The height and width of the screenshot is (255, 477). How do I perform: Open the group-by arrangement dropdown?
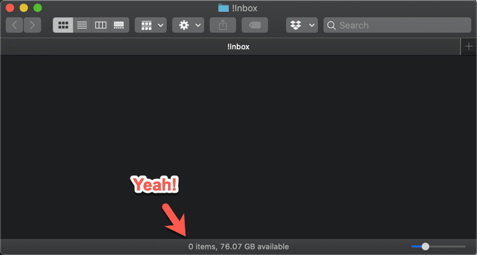click(x=151, y=25)
